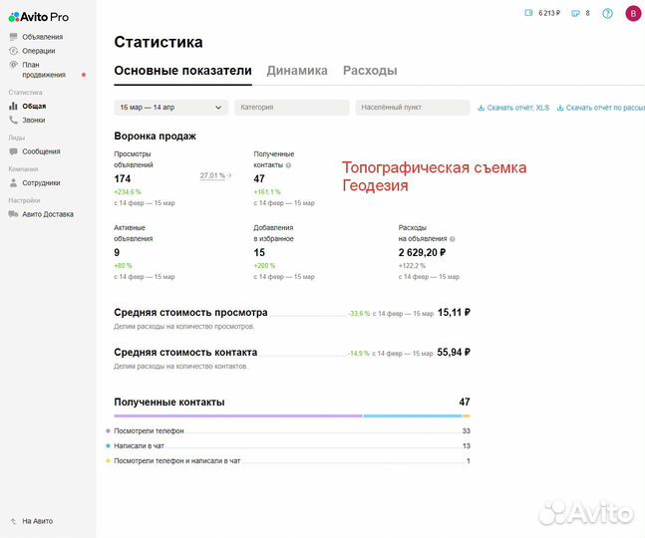Click the На Авито return arrow icon
Image resolution: width=645 pixels, height=538 pixels.
click(x=14, y=521)
